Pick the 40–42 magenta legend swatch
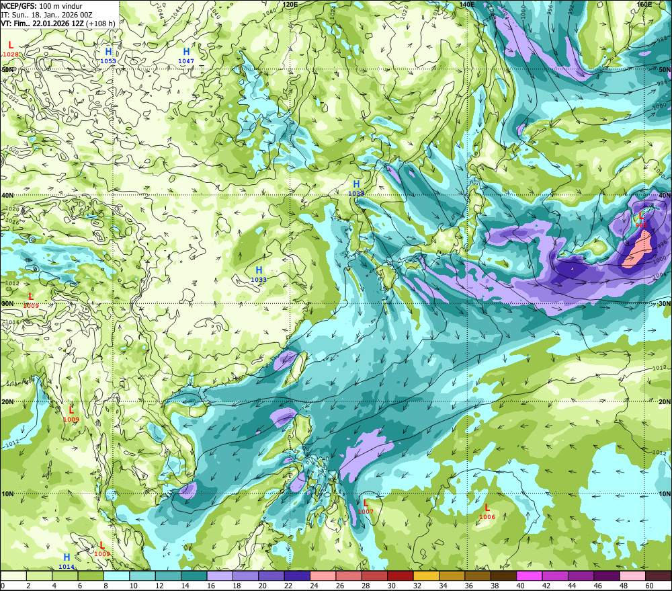The width and height of the screenshot is (672, 591). pos(530,576)
